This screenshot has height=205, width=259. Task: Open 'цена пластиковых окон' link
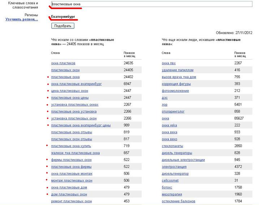pos(70,91)
